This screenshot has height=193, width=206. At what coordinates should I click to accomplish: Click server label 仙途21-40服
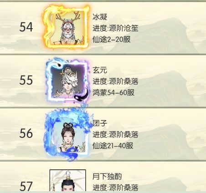click(x=113, y=146)
